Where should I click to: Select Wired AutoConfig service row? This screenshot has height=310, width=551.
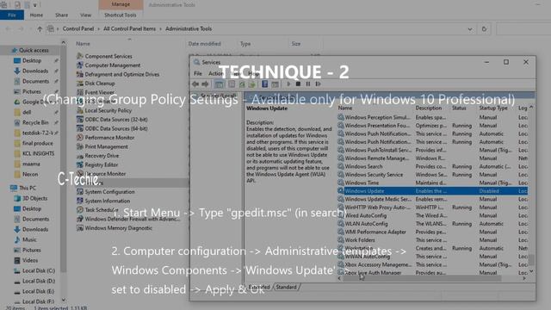click(x=432, y=215)
